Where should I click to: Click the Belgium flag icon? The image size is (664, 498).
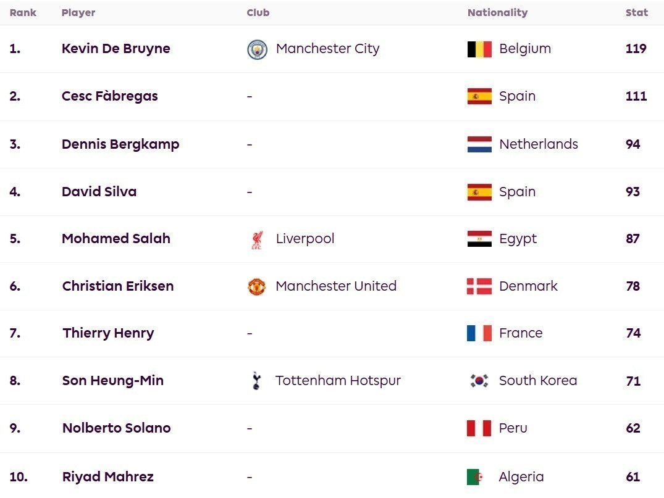pyautogui.click(x=479, y=49)
